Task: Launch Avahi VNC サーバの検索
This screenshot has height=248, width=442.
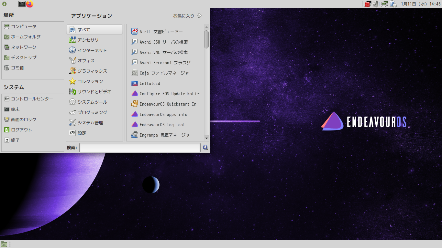Action: [x=166, y=52]
